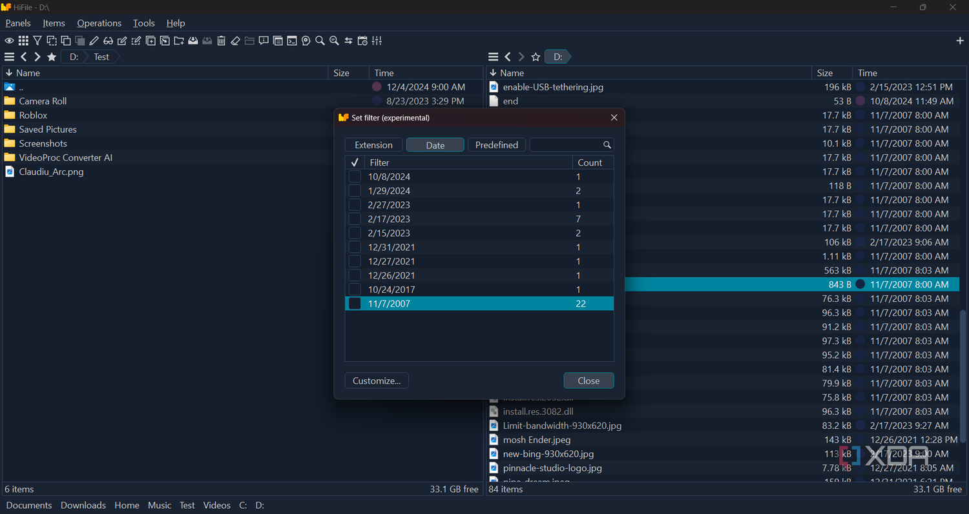Open the terminal console icon in the toolbar
This screenshot has width=969, height=514.
point(292,41)
